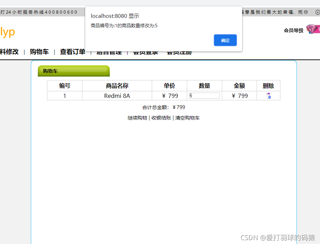The width and height of the screenshot is (320, 244).
Task: Click the 数量 column header
Action: tap(204, 86)
